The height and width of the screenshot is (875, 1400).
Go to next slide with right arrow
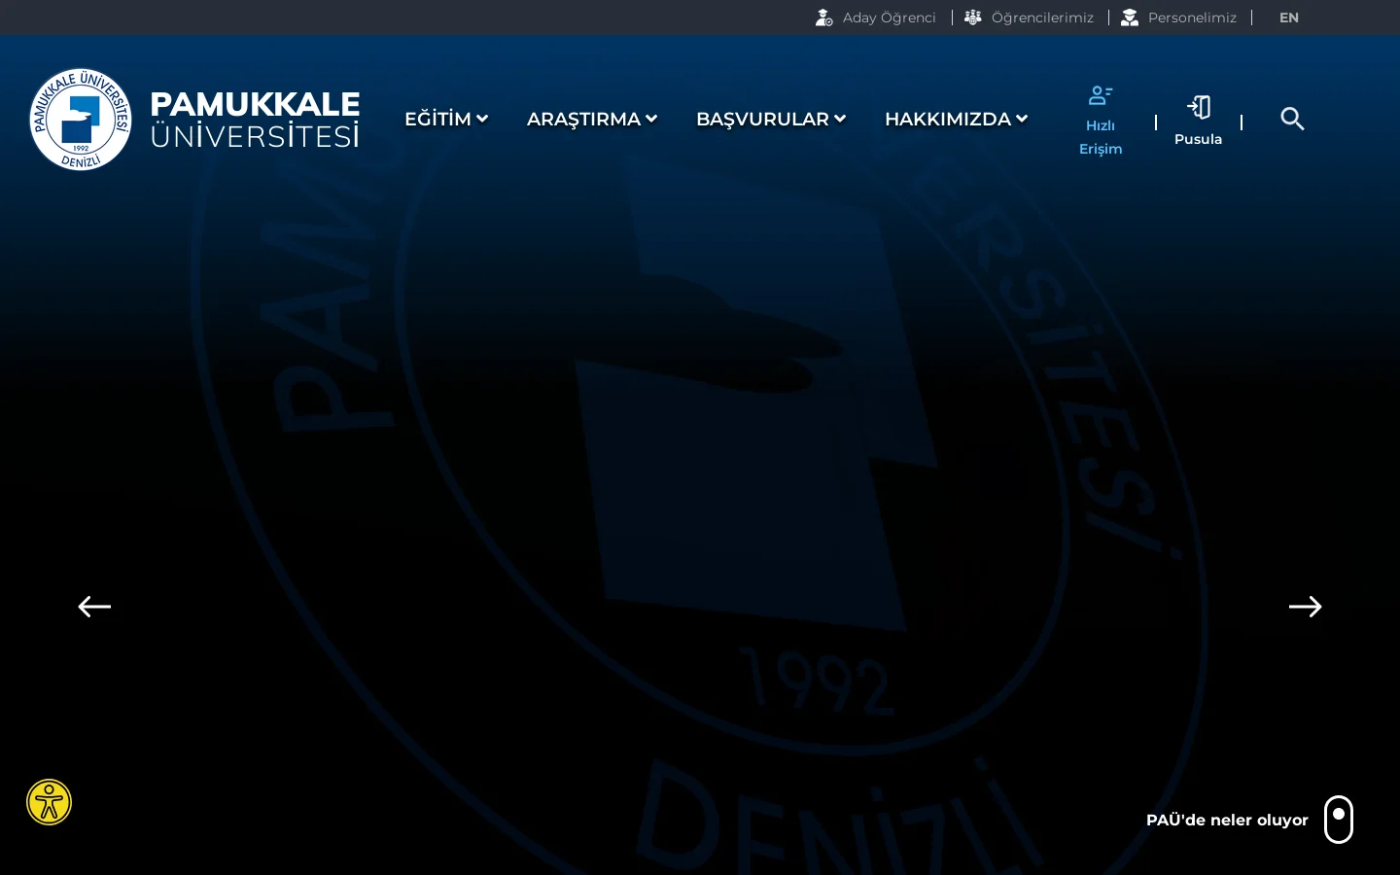1306,607
